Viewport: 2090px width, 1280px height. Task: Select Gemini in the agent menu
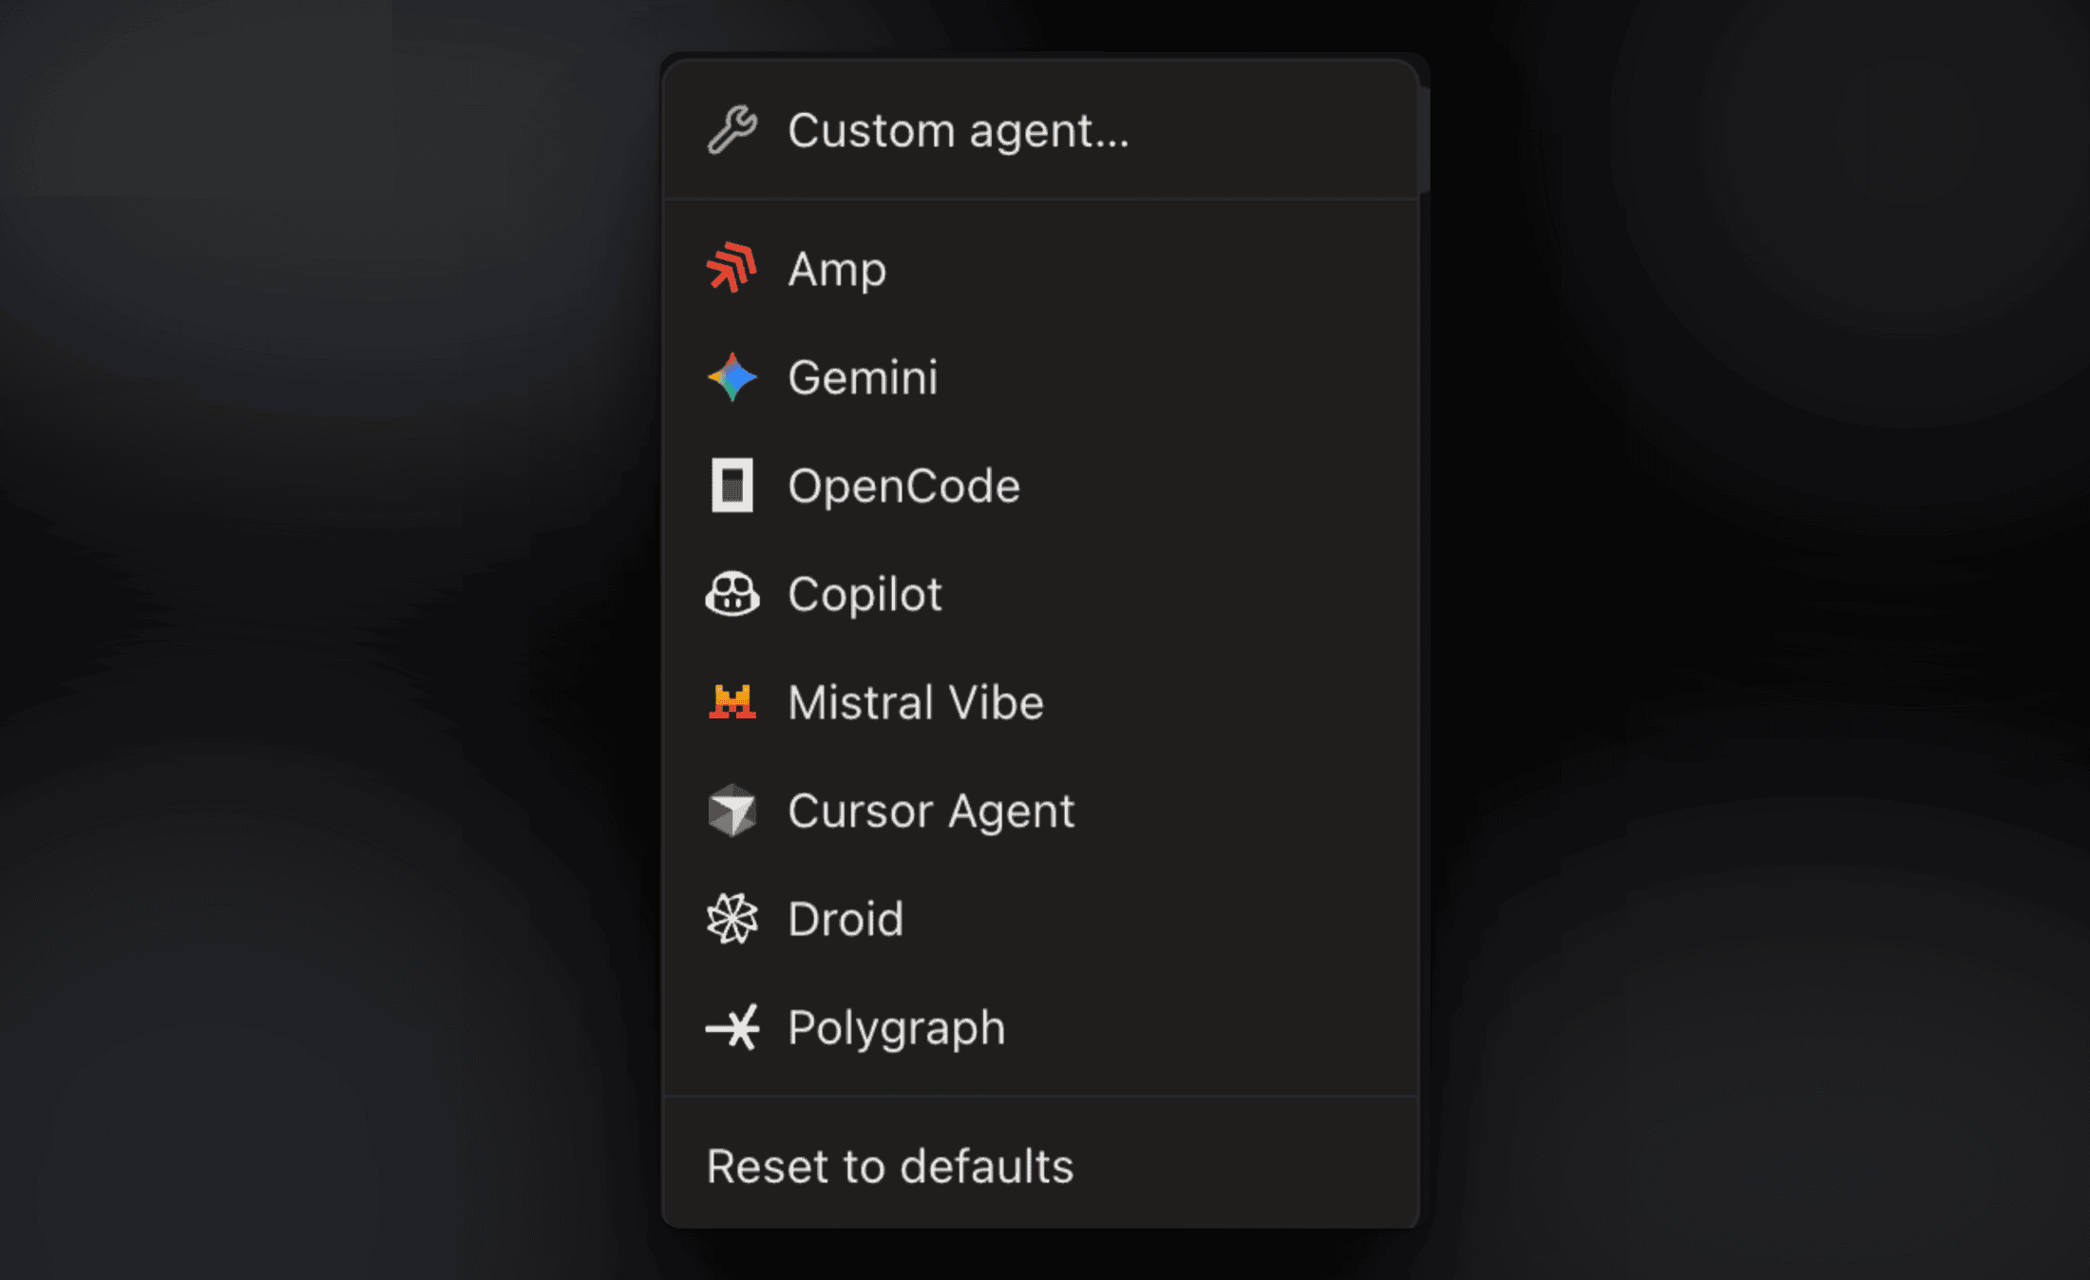click(x=1040, y=377)
